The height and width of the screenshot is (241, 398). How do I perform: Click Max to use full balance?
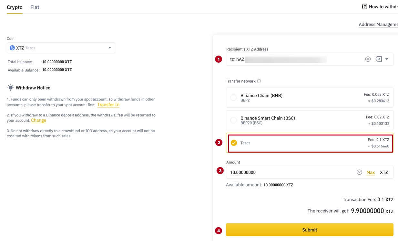point(371,173)
